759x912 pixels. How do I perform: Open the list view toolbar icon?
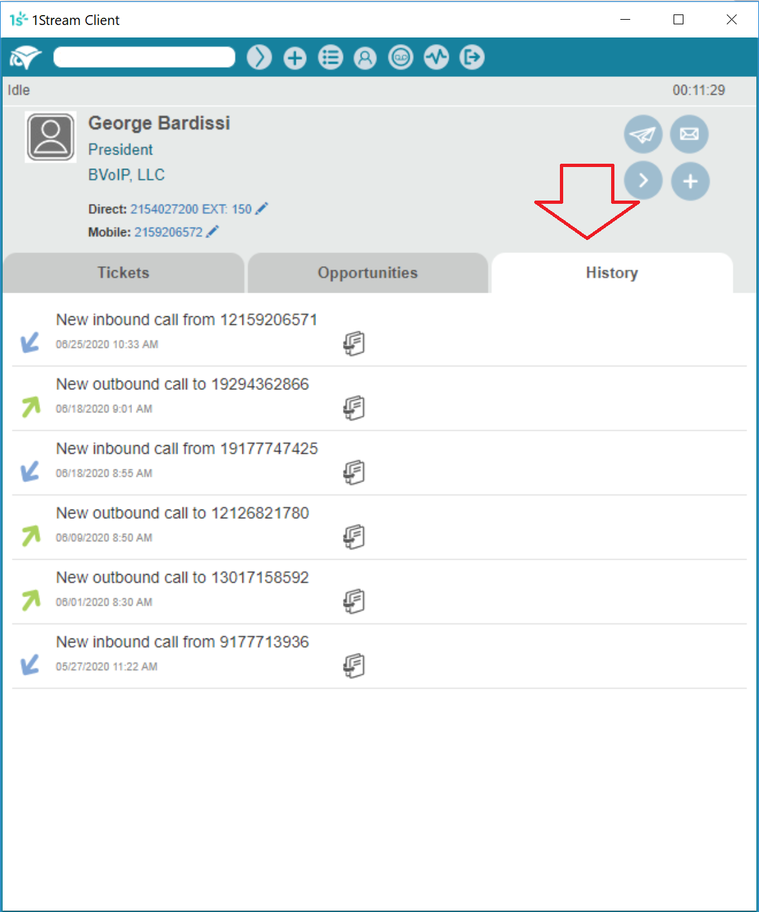click(331, 58)
